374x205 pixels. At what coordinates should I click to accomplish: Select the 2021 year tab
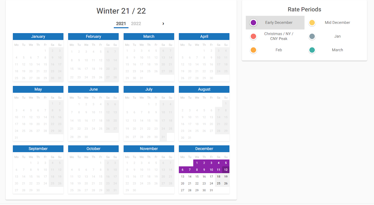tap(121, 23)
